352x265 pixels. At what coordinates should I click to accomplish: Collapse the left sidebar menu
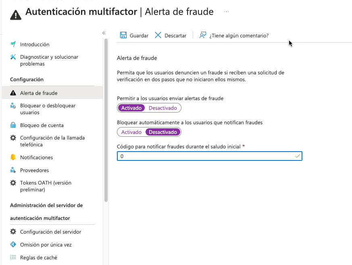coord(104,33)
